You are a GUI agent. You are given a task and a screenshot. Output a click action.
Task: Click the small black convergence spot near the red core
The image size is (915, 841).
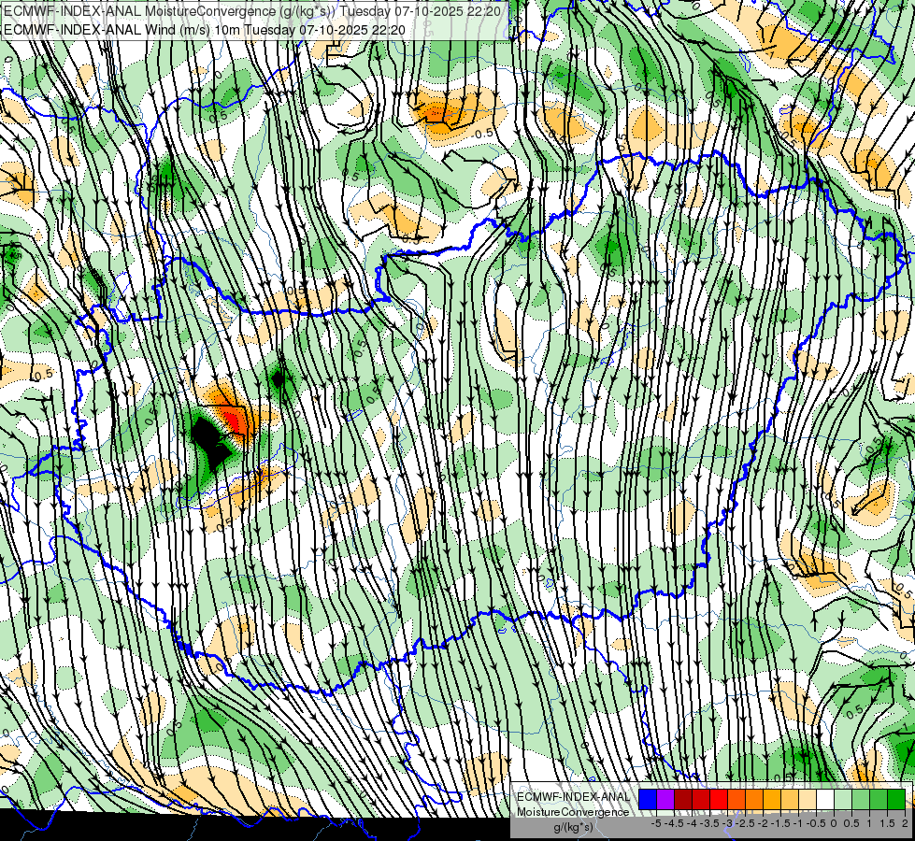point(279,379)
